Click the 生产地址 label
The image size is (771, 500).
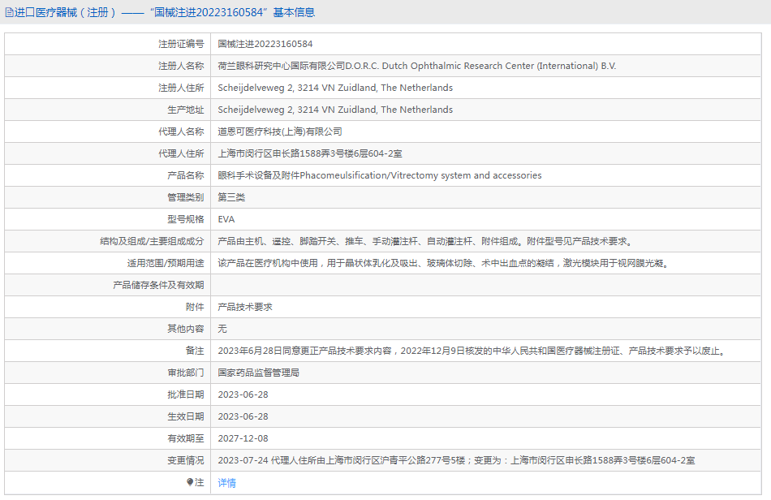click(x=185, y=110)
